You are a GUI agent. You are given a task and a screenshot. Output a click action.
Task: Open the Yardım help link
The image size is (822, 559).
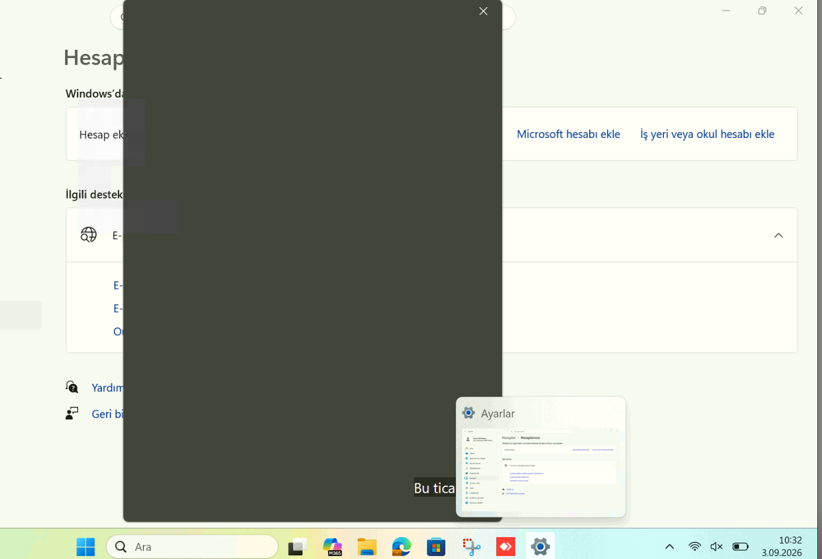click(107, 388)
